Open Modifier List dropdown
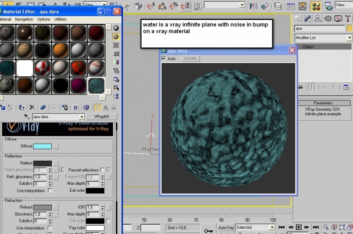 point(349,38)
